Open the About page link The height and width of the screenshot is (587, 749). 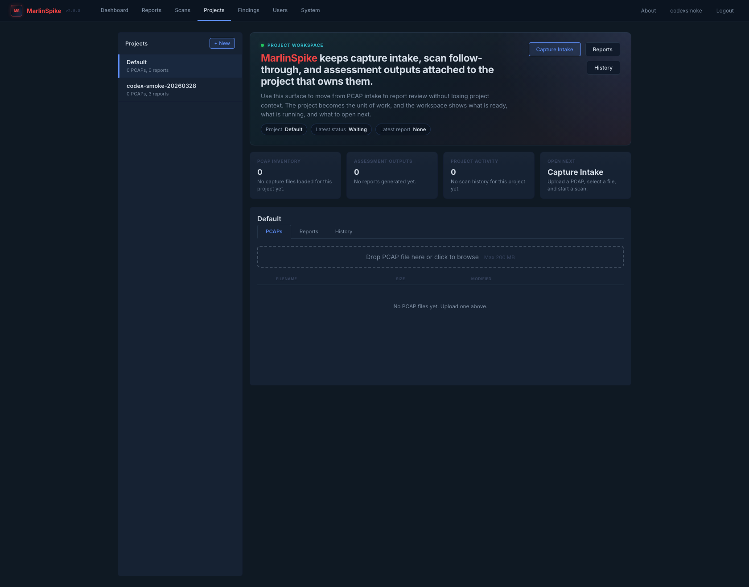click(x=648, y=11)
